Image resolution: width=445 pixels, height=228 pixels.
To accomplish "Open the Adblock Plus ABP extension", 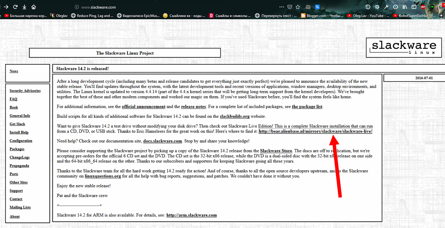I will point(423,7).
